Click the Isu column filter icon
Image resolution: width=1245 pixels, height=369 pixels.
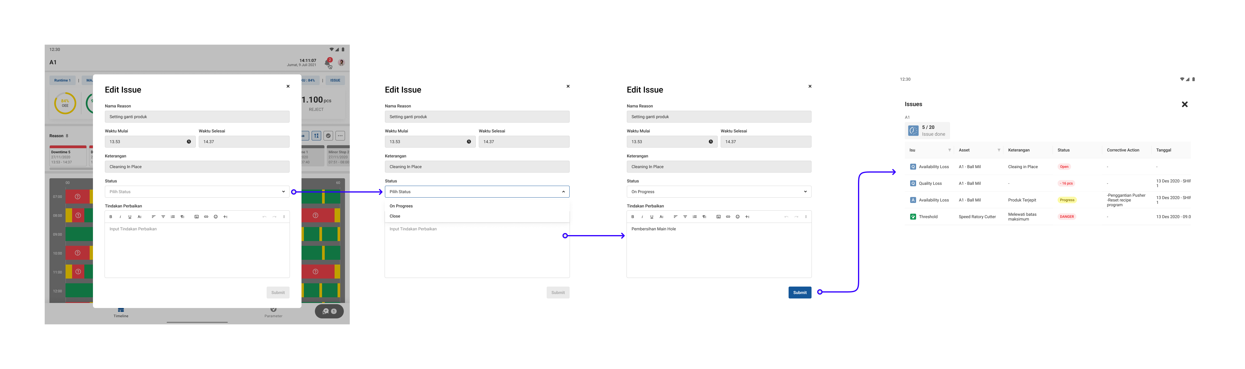tap(950, 150)
